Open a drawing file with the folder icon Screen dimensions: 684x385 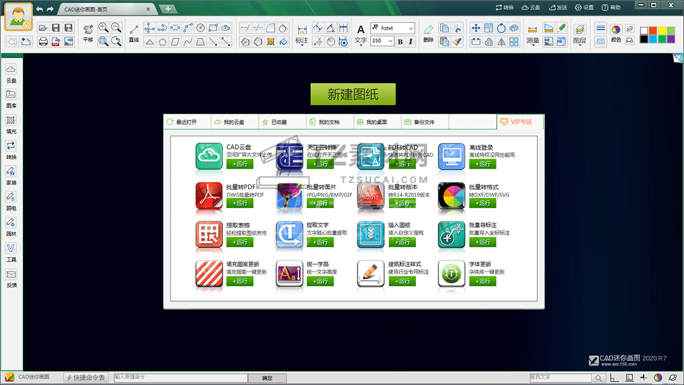pyautogui.click(x=43, y=28)
